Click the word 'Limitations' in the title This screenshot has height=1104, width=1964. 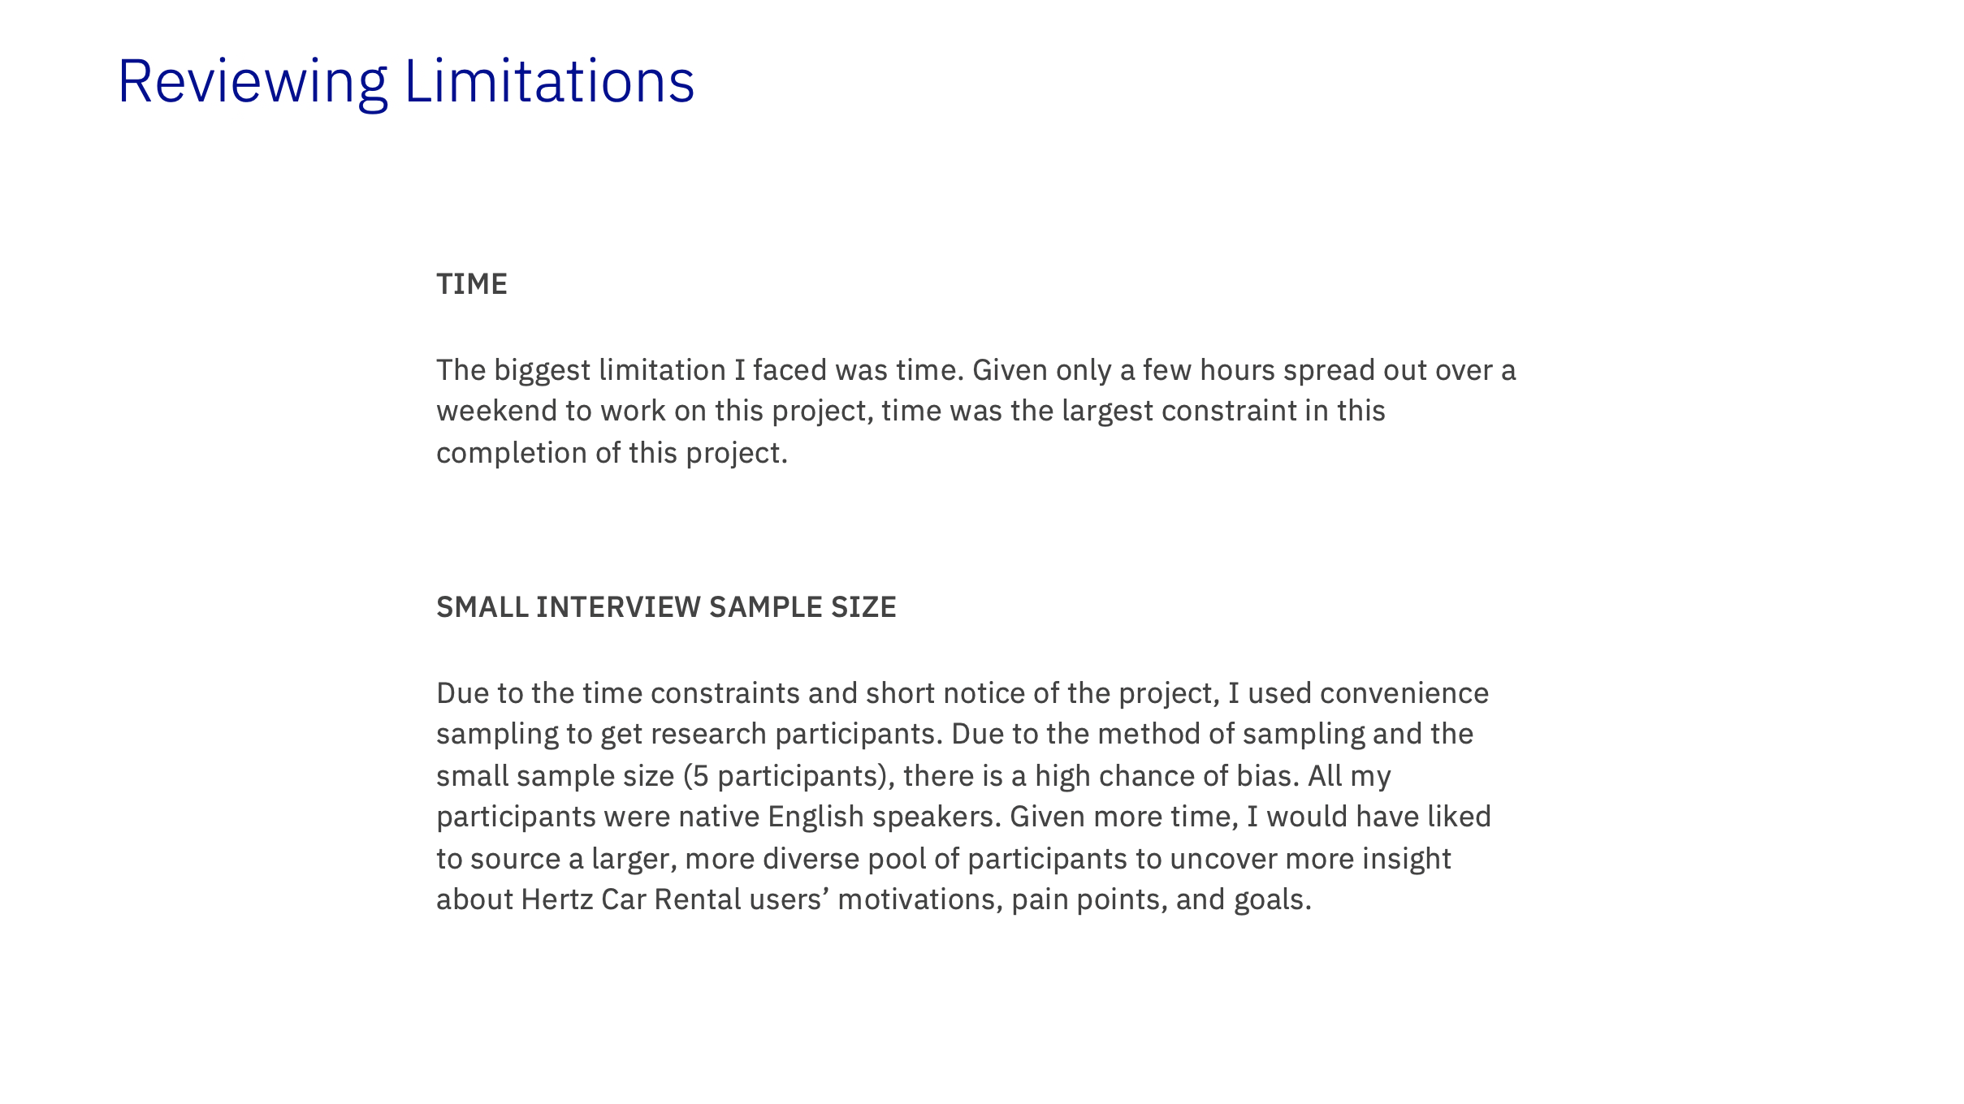click(x=549, y=82)
